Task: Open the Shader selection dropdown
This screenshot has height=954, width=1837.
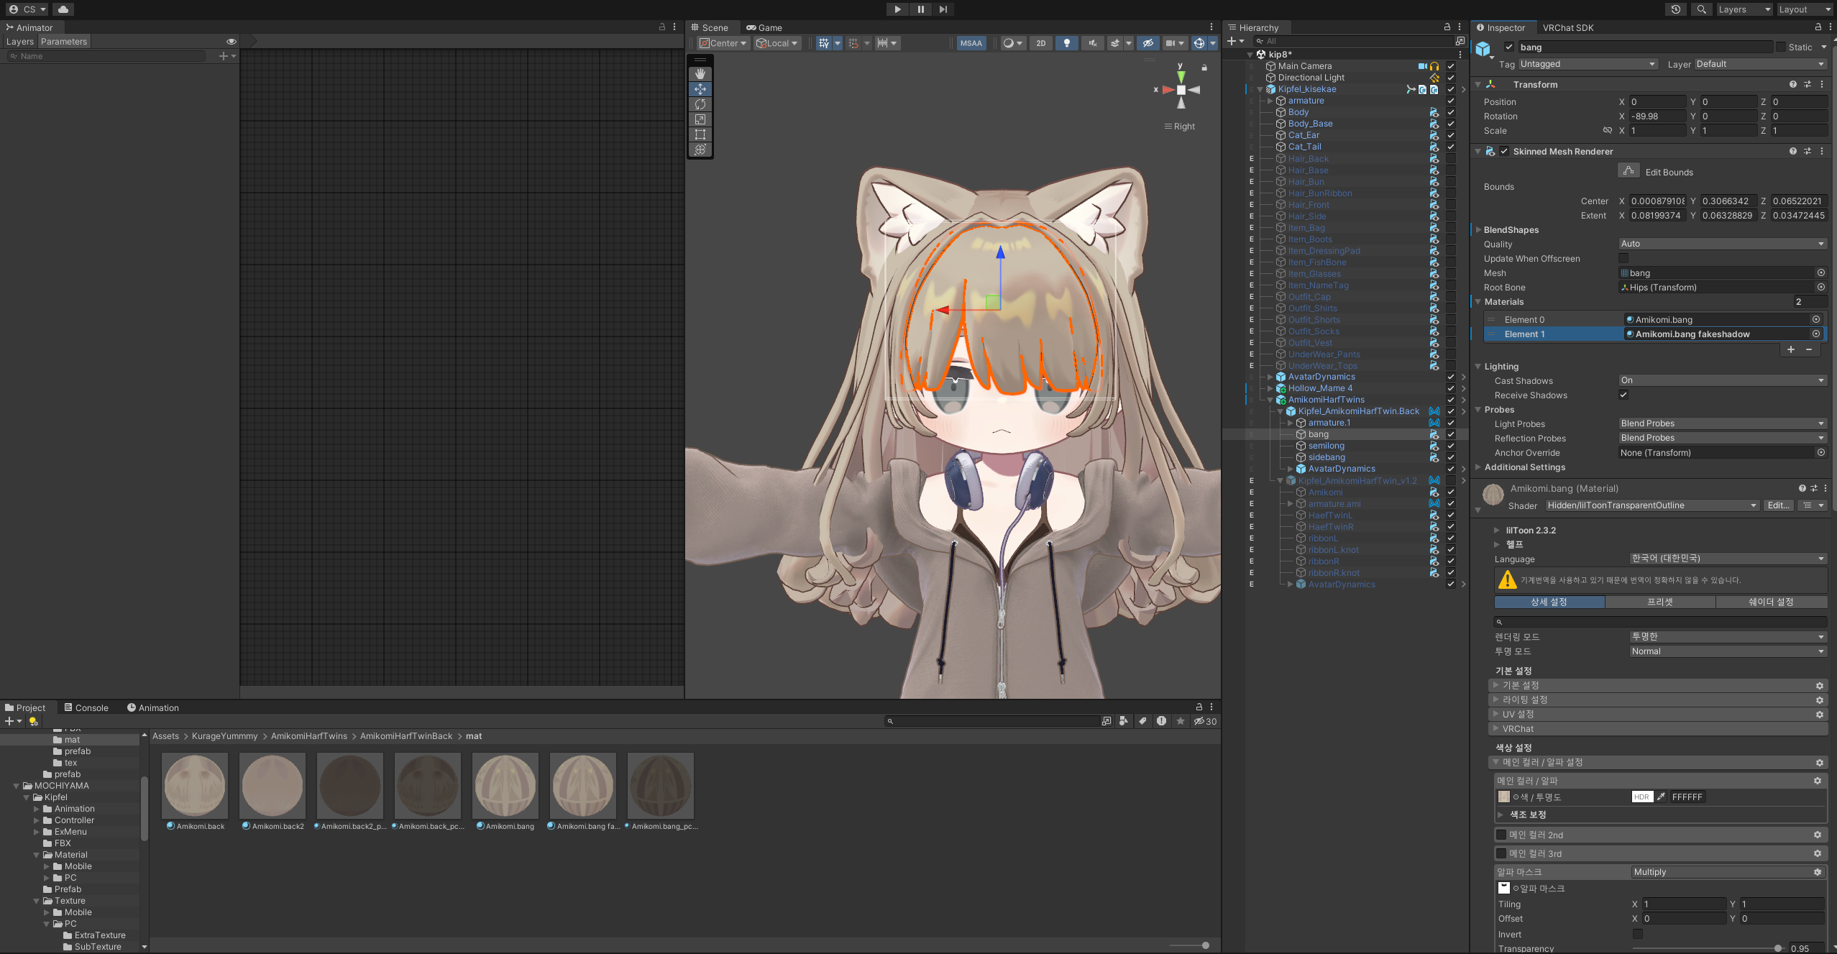Action: click(1652, 505)
